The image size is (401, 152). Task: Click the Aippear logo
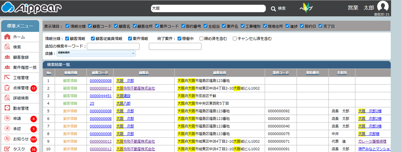click(31, 8)
